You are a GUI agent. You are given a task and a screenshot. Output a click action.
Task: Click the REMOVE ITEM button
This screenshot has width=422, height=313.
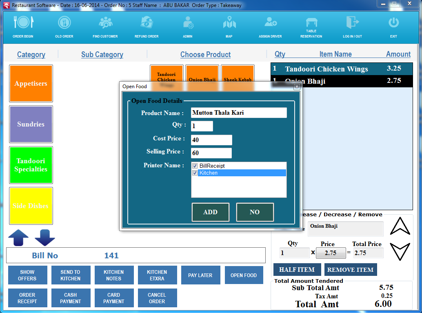350,270
